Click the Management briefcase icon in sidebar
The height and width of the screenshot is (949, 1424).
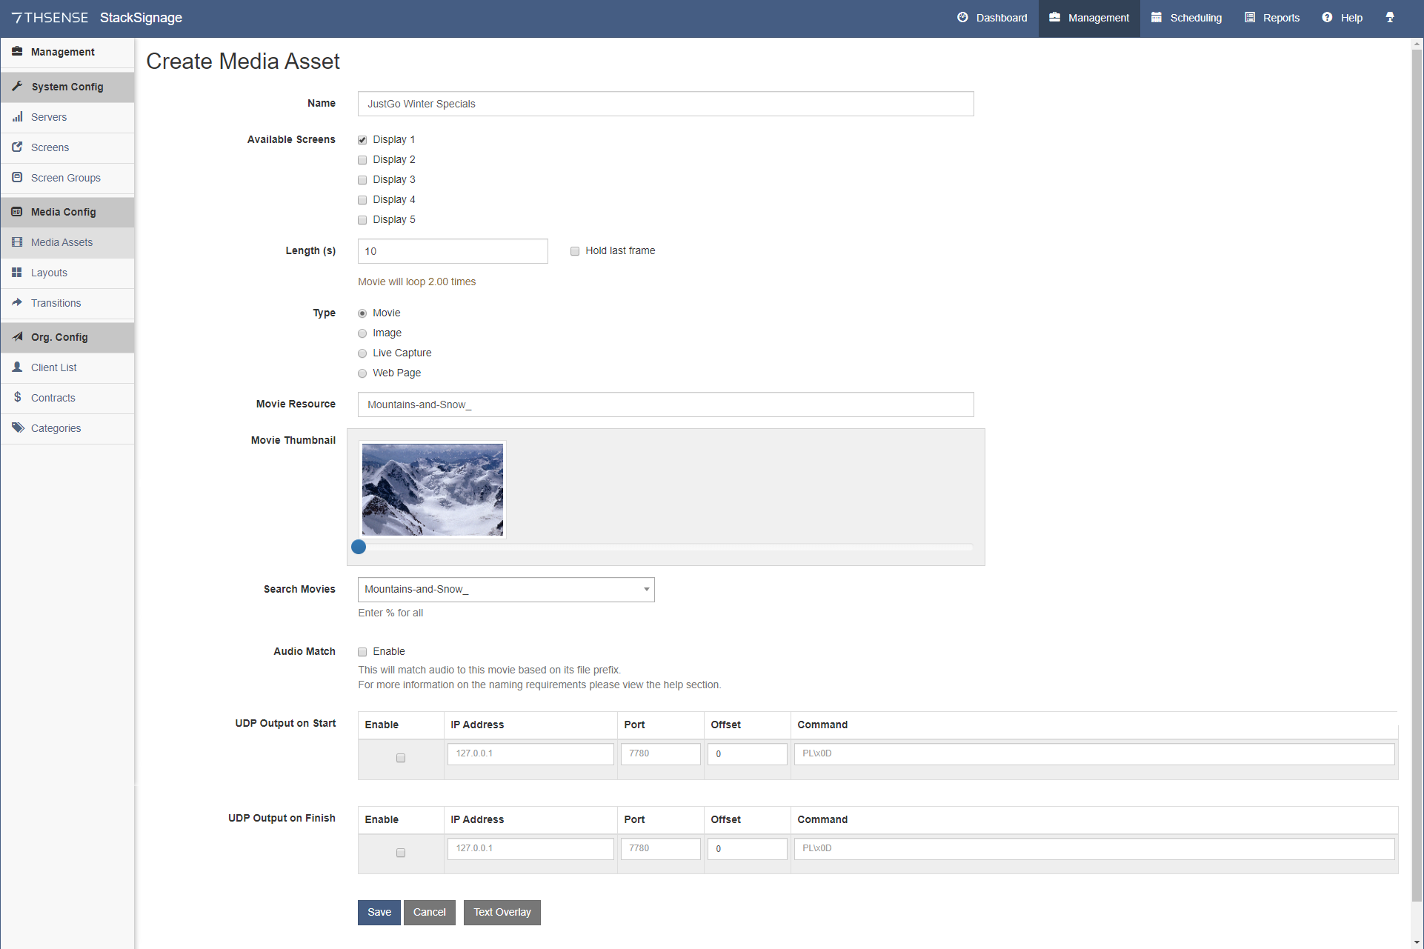17,52
